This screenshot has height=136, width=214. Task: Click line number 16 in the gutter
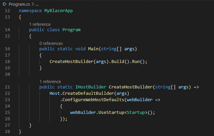7,49
